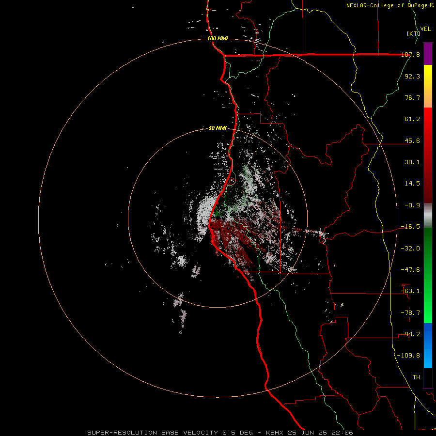Click the -32.0 velocity scale value
Screen dimensions: 436x436
tap(410, 249)
